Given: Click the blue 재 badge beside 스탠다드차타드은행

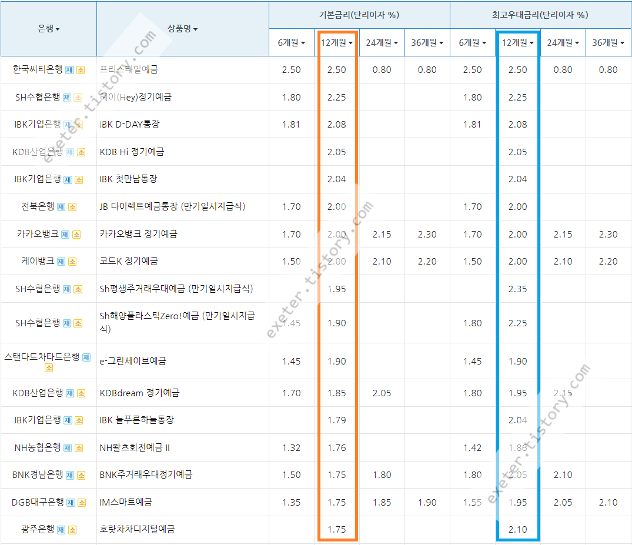Looking at the screenshot, I should pyautogui.click(x=86, y=357).
